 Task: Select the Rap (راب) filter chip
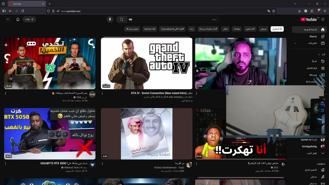(191, 29)
